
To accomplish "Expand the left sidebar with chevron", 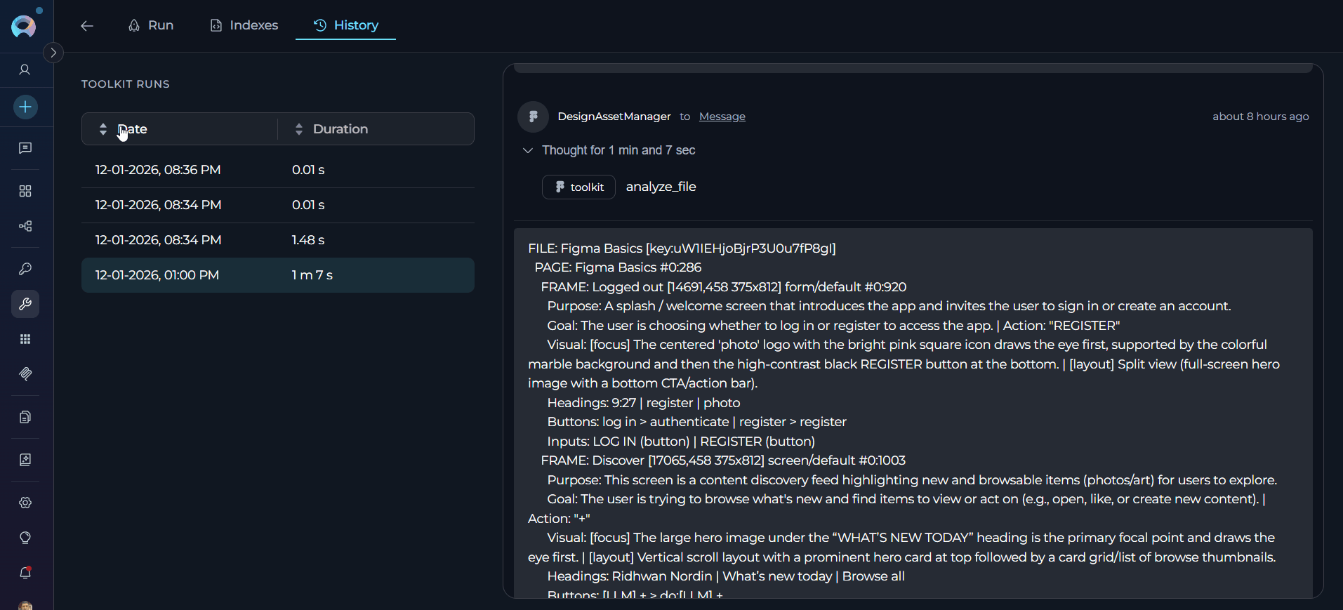I will 53,53.
